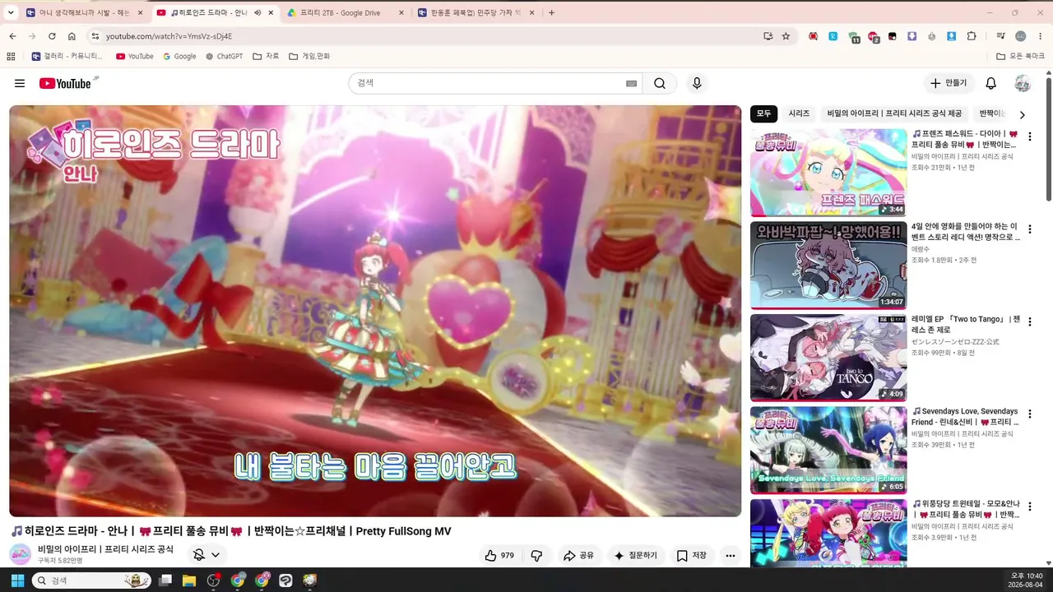The width and height of the screenshot is (1053, 592).
Task: Mute the tab via speaker icon
Action: (257, 12)
